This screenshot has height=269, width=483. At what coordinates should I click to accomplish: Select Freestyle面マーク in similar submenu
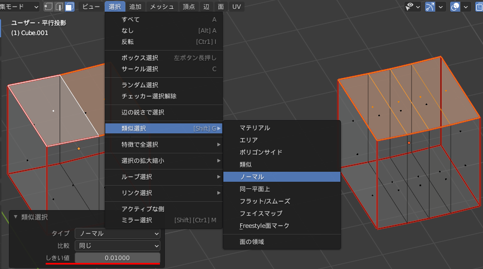[x=282, y=226]
